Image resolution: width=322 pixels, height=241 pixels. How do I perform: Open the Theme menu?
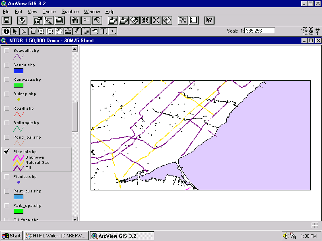coord(49,12)
